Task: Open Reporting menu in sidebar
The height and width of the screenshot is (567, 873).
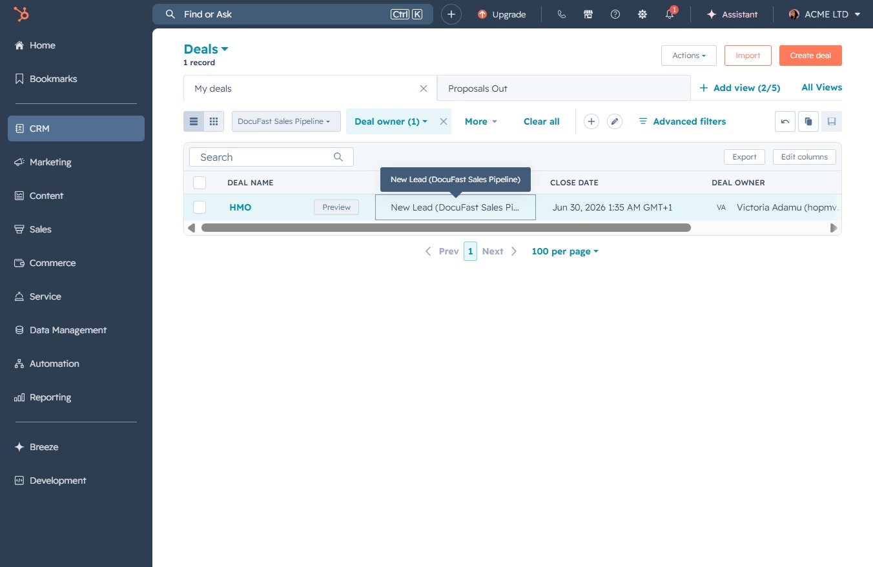Action: click(x=76, y=397)
